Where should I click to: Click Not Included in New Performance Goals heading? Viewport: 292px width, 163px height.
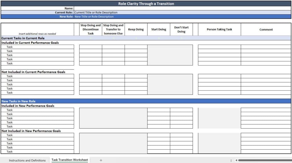coord(31,131)
